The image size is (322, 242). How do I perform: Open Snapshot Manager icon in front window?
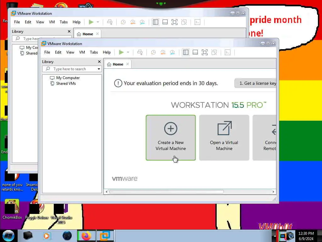[x=173, y=52]
